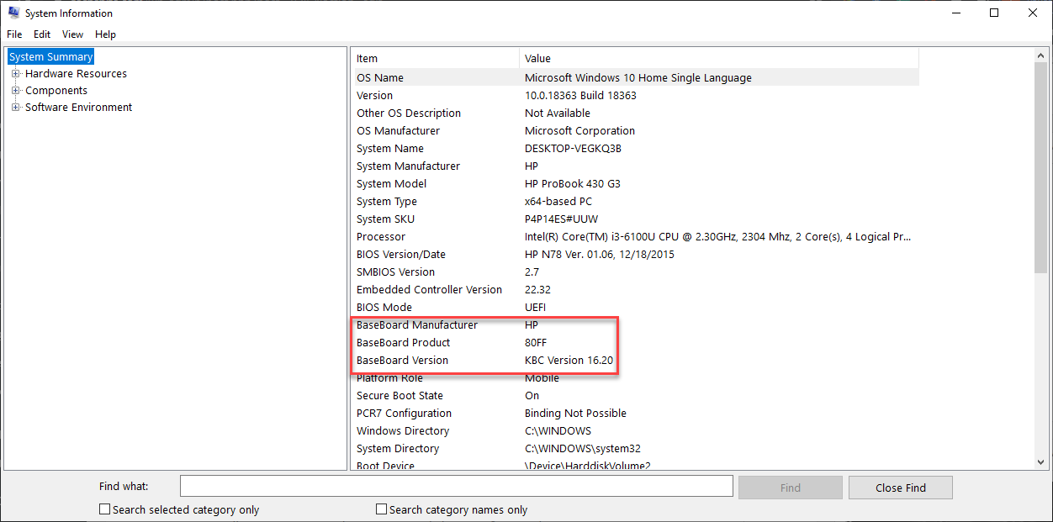1053x522 pixels.
Task: Click the Find what text field
Action: pos(456,487)
